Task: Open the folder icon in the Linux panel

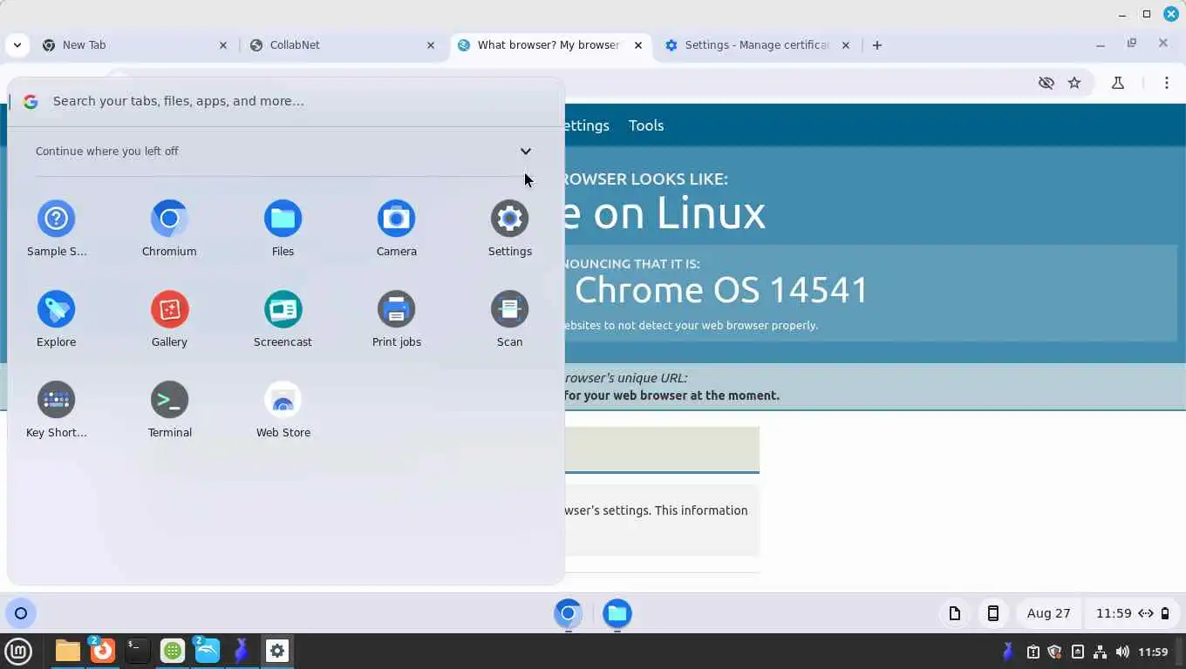Action: 67,651
